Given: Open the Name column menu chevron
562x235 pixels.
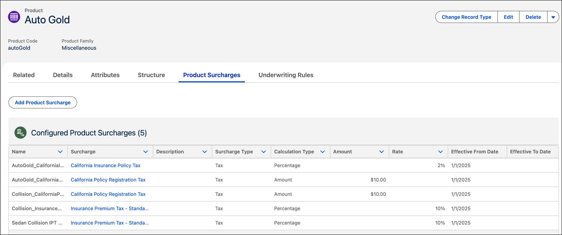Looking at the screenshot, I should (x=60, y=152).
